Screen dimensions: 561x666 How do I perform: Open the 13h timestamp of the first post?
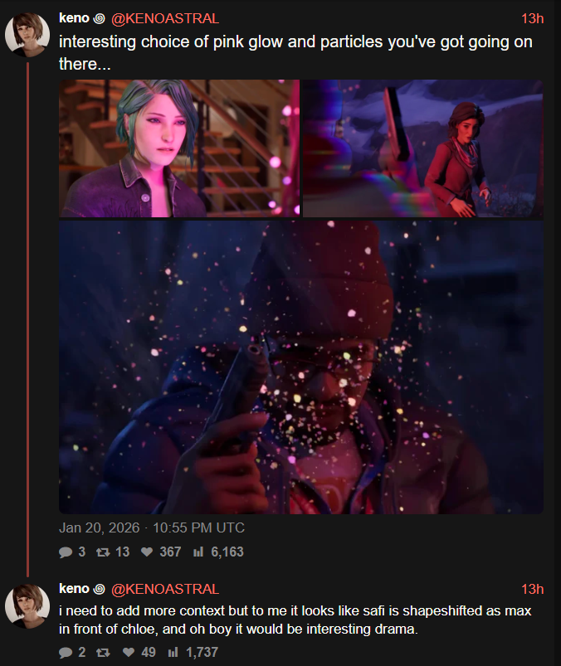(x=533, y=19)
